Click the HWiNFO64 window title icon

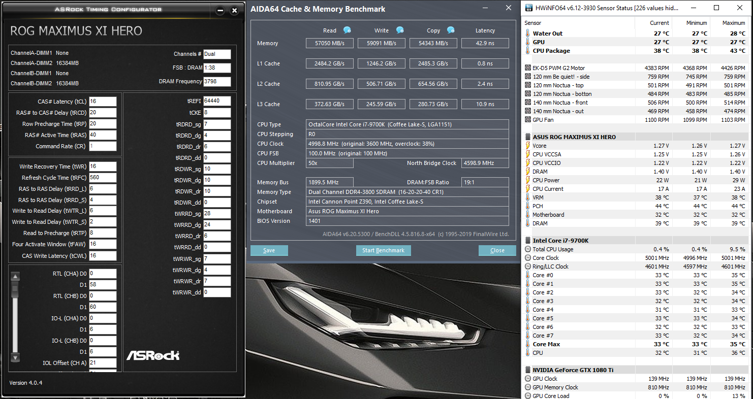pyautogui.click(x=529, y=8)
